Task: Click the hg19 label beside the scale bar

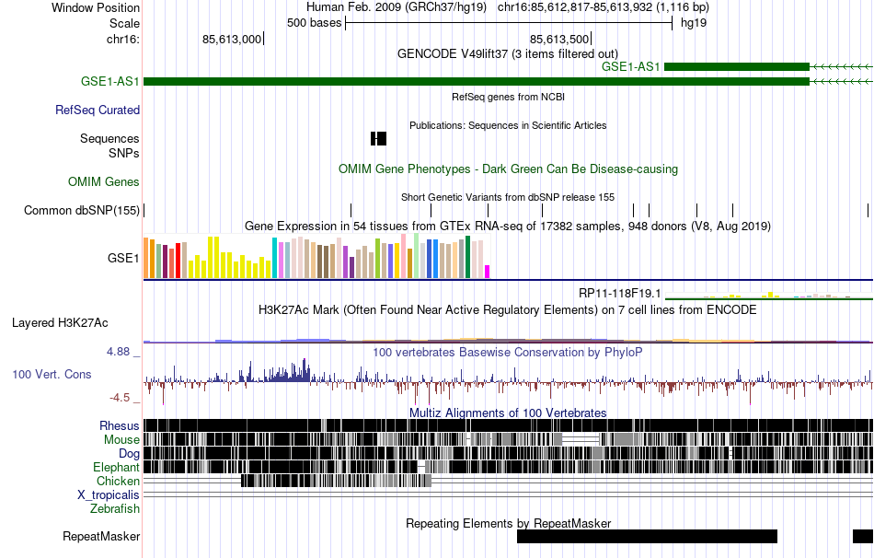Action: (x=694, y=23)
